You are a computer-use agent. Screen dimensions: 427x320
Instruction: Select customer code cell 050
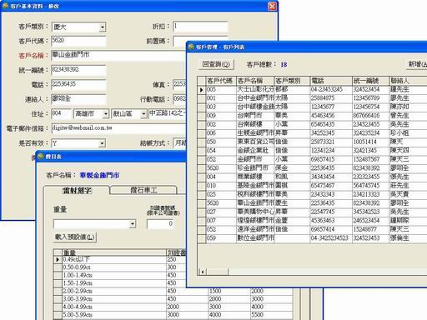click(x=221, y=142)
